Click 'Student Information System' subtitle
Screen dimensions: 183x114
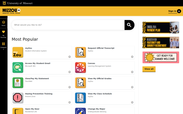coord(36,51)
